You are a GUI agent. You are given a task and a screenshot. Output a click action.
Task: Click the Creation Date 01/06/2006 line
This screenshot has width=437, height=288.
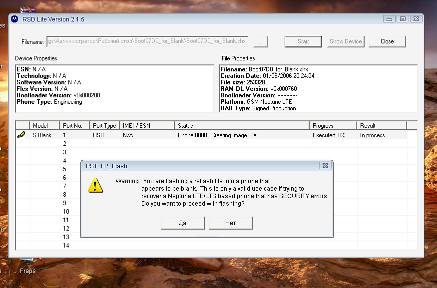(267, 76)
